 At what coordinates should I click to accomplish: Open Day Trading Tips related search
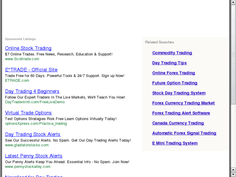169,63
